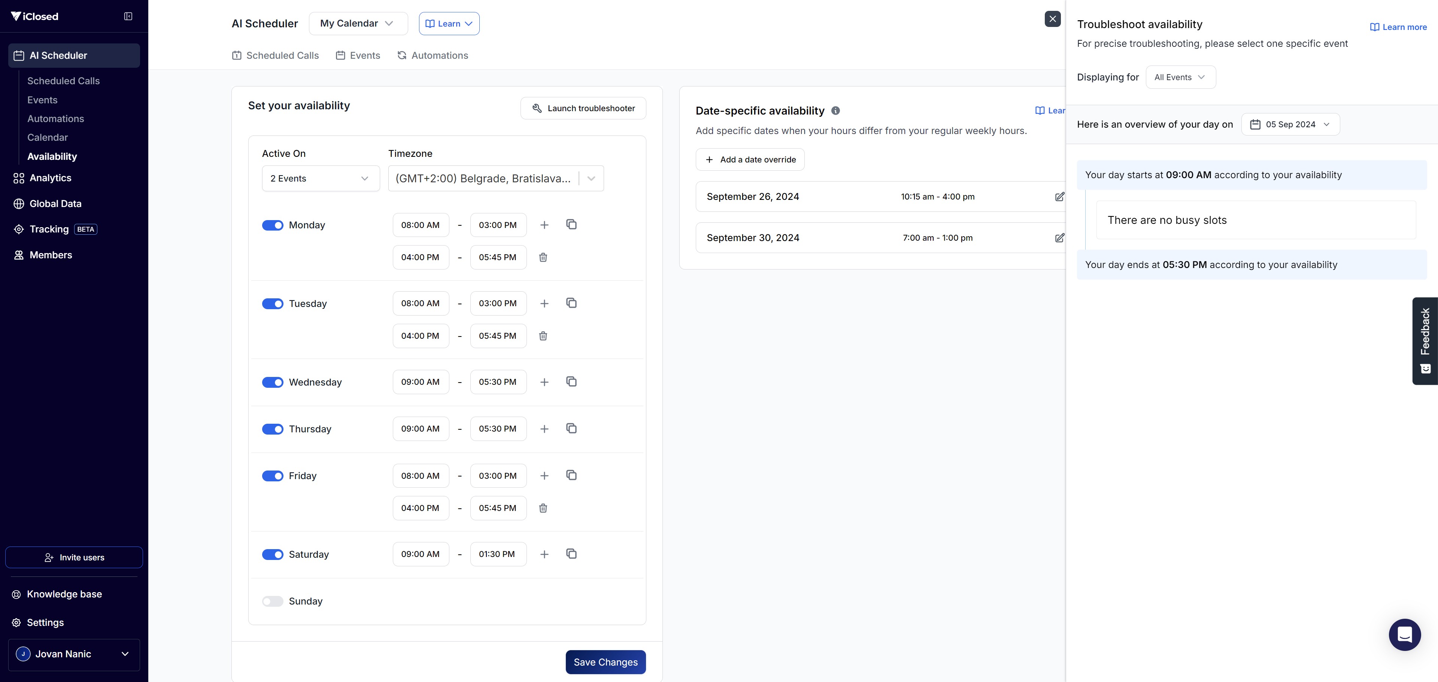The height and width of the screenshot is (682, 1438).
Task: Click the copy icon for Monday hours
Action: pyautogui.click(x=571, y=224)
